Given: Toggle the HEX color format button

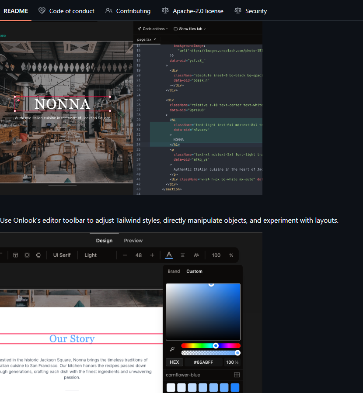Looking at the screenshot, I should click(174, 362).
